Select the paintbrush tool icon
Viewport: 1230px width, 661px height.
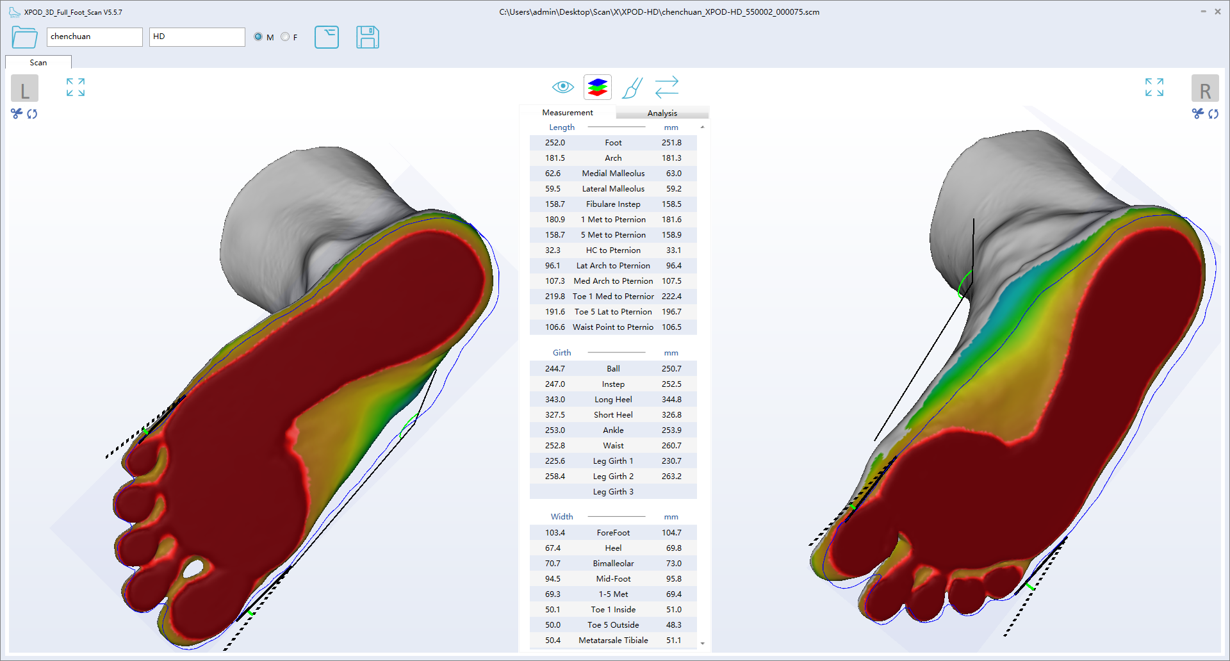coord(632,88)
